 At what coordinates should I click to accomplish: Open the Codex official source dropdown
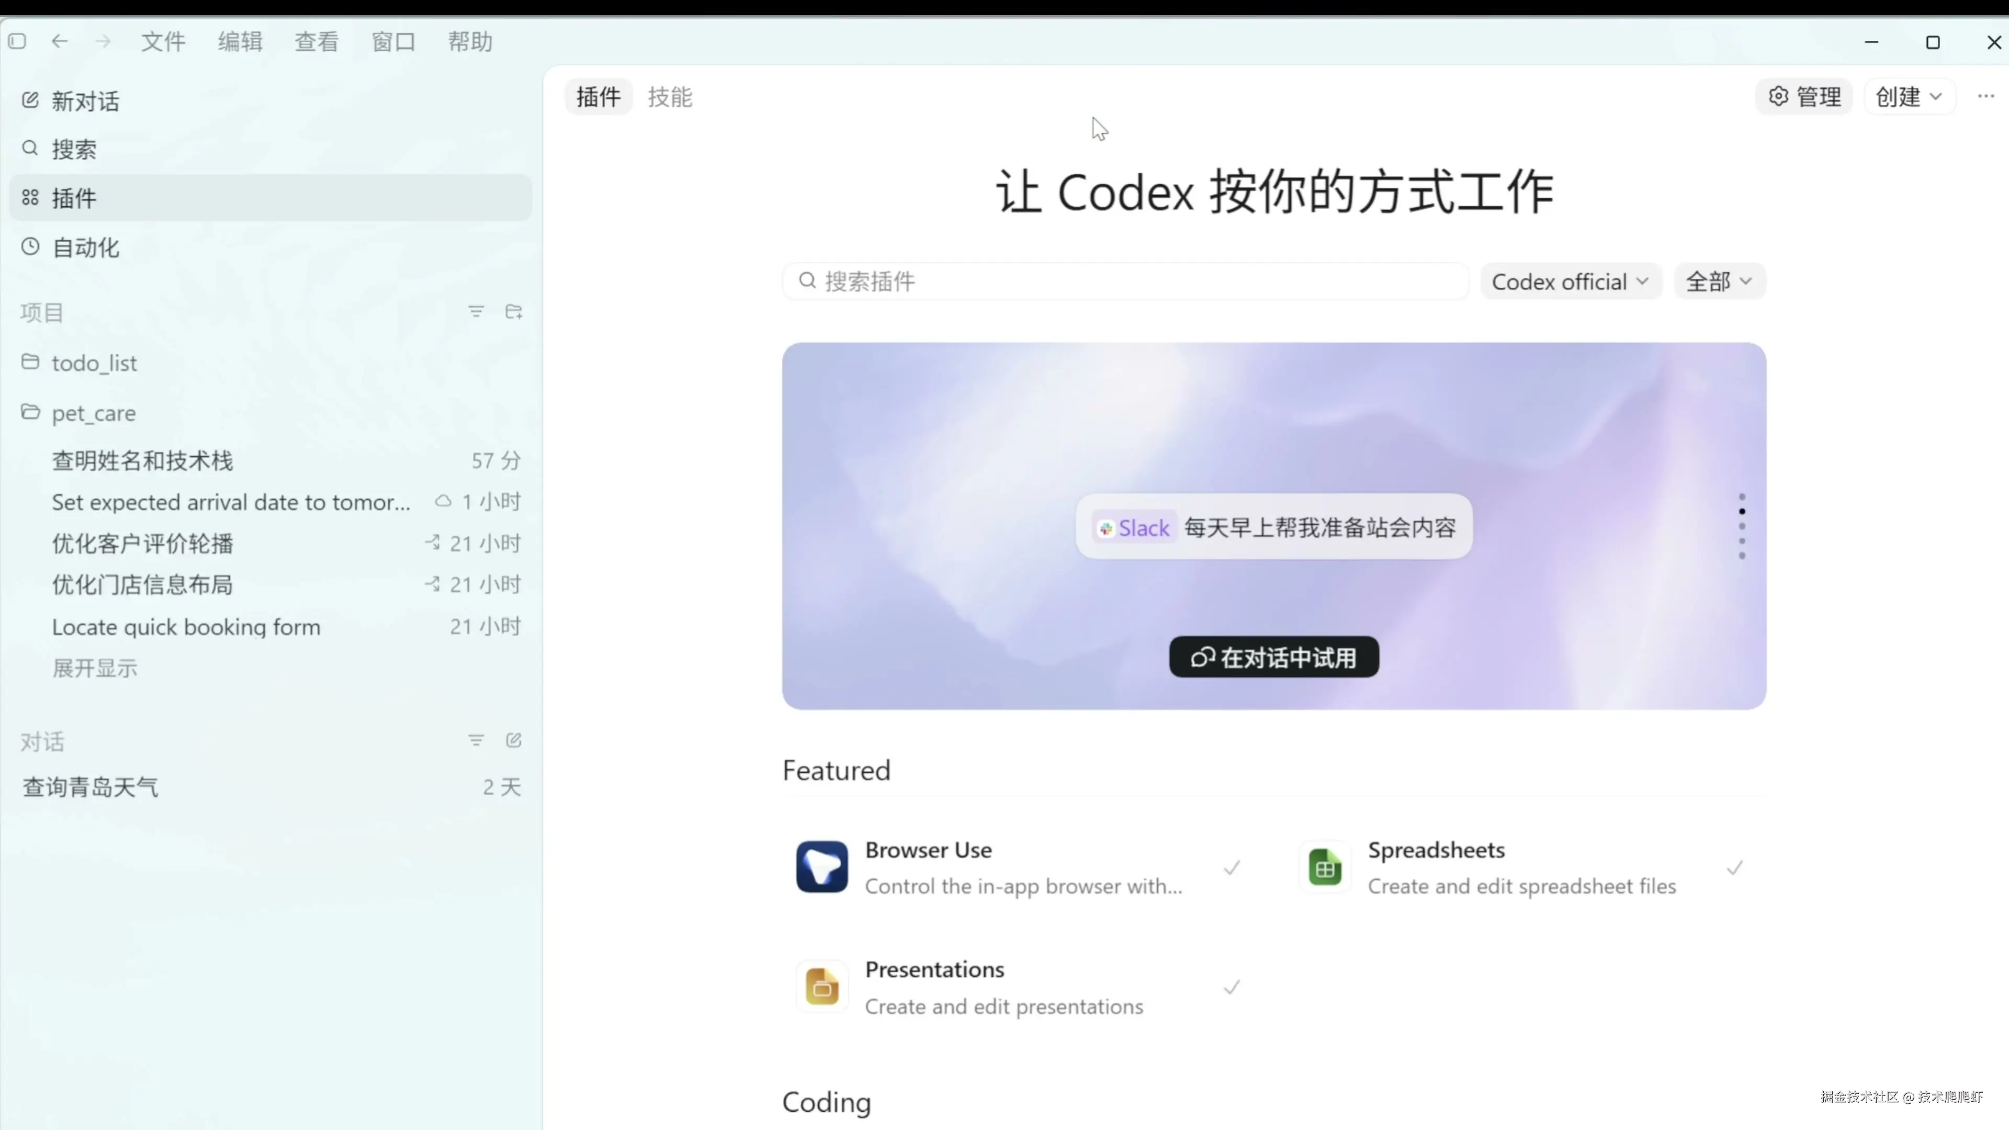(1570, 281)
